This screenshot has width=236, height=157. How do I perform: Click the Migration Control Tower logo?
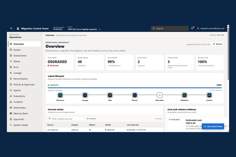(18, 28)
